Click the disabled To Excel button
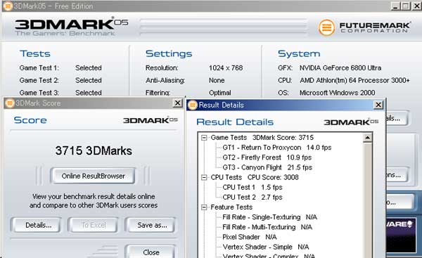 point(93,225)
